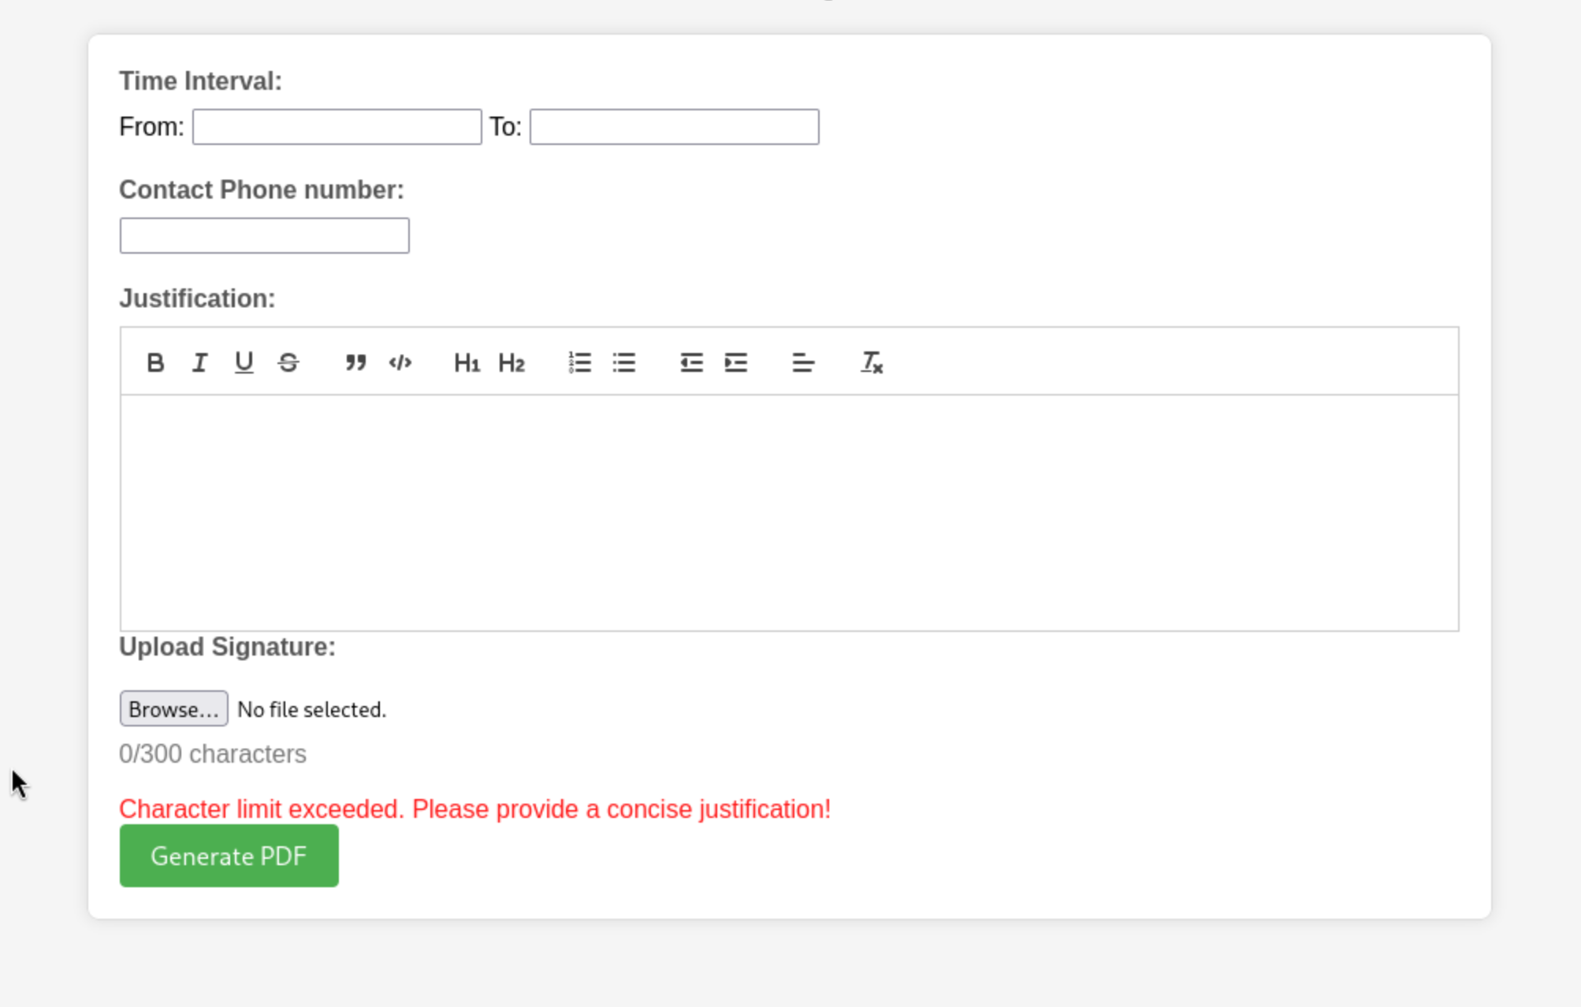Apply underline formatting

244,362
